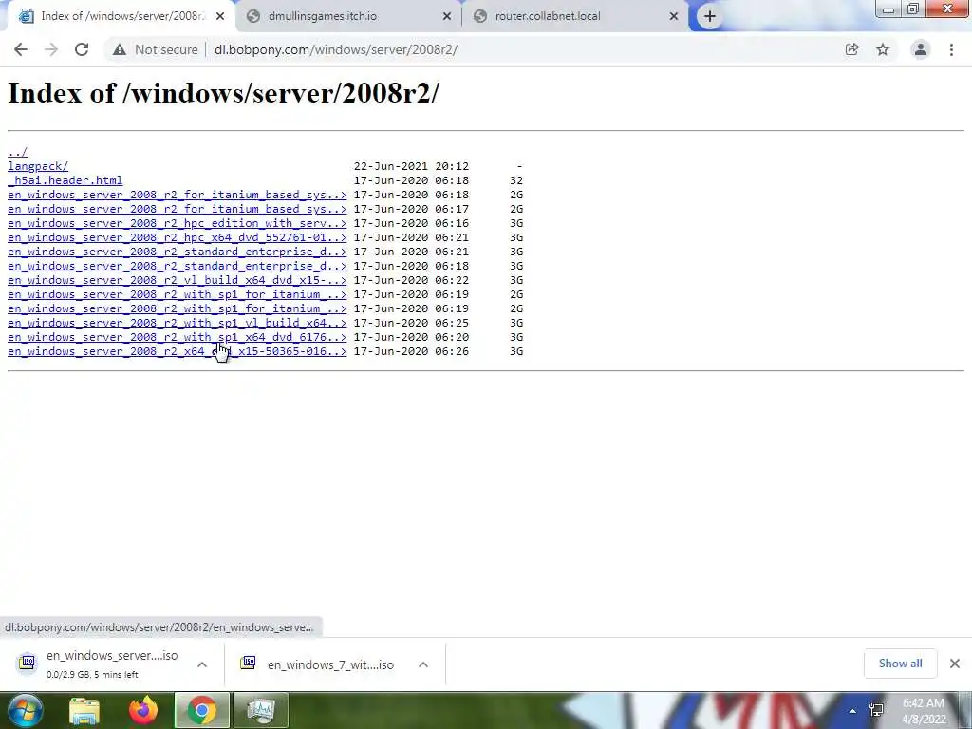Open the _h5ai.header.html file link
Screen dimensions: 972x729
click(x=65, y=180)
